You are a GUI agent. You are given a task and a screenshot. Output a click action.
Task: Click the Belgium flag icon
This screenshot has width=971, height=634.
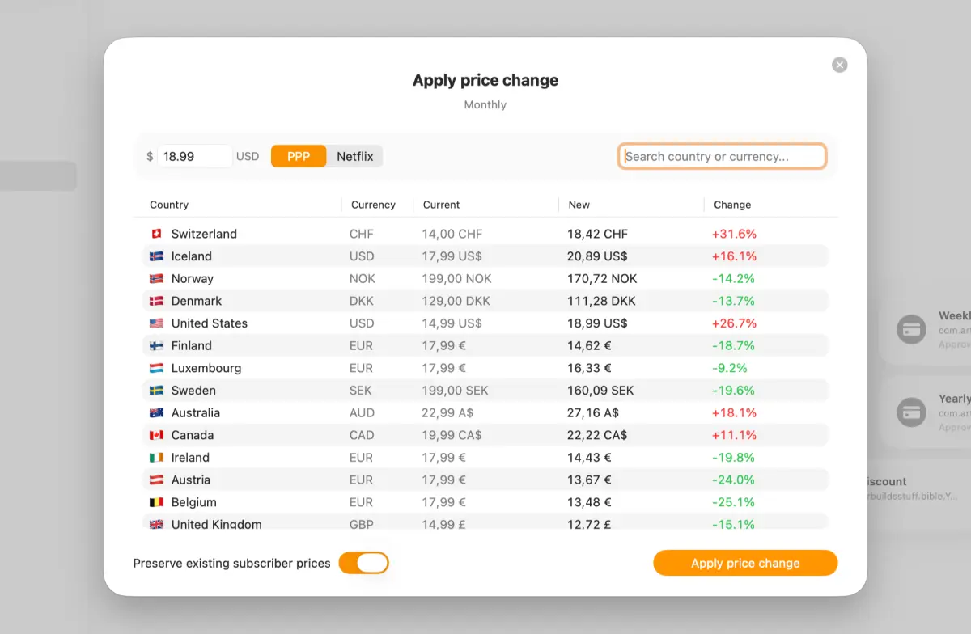tap(157, 502)
